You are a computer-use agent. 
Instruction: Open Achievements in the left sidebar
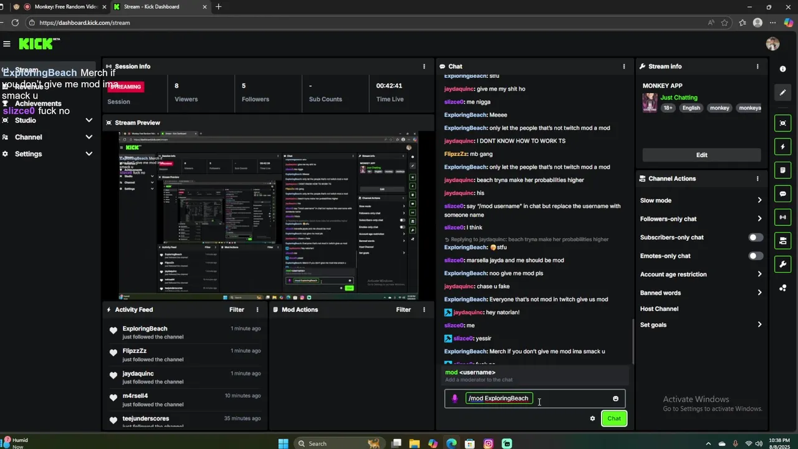pos(38,104)
